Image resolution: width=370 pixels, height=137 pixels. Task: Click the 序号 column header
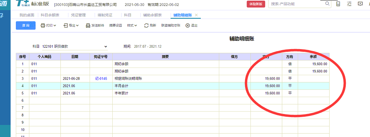[x=23, y=57]
